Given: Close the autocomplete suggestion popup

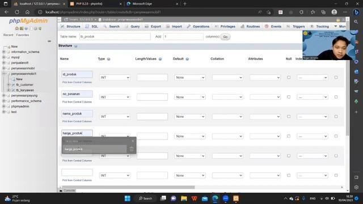Looking at the screenshot, I should (133, 141).
